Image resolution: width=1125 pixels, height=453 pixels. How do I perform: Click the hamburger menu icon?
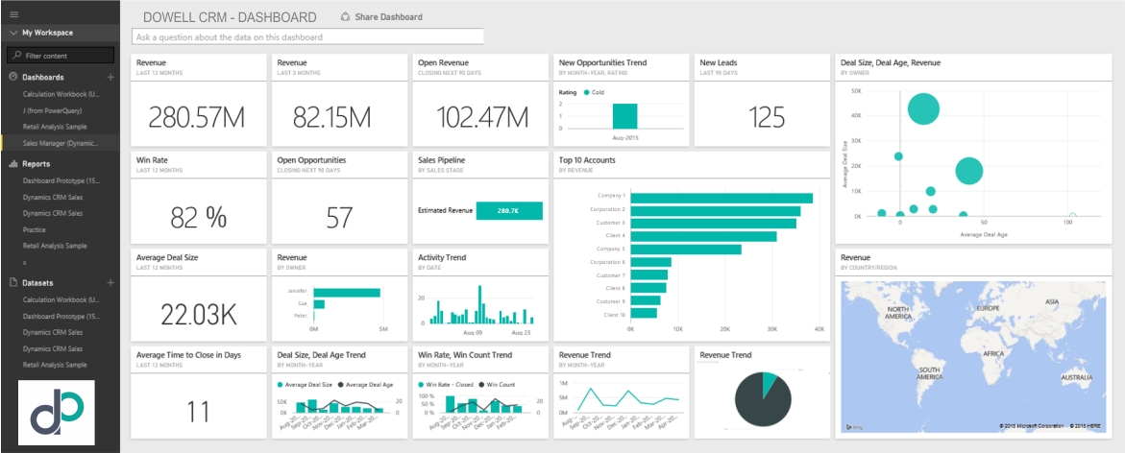tap(13, 14)
